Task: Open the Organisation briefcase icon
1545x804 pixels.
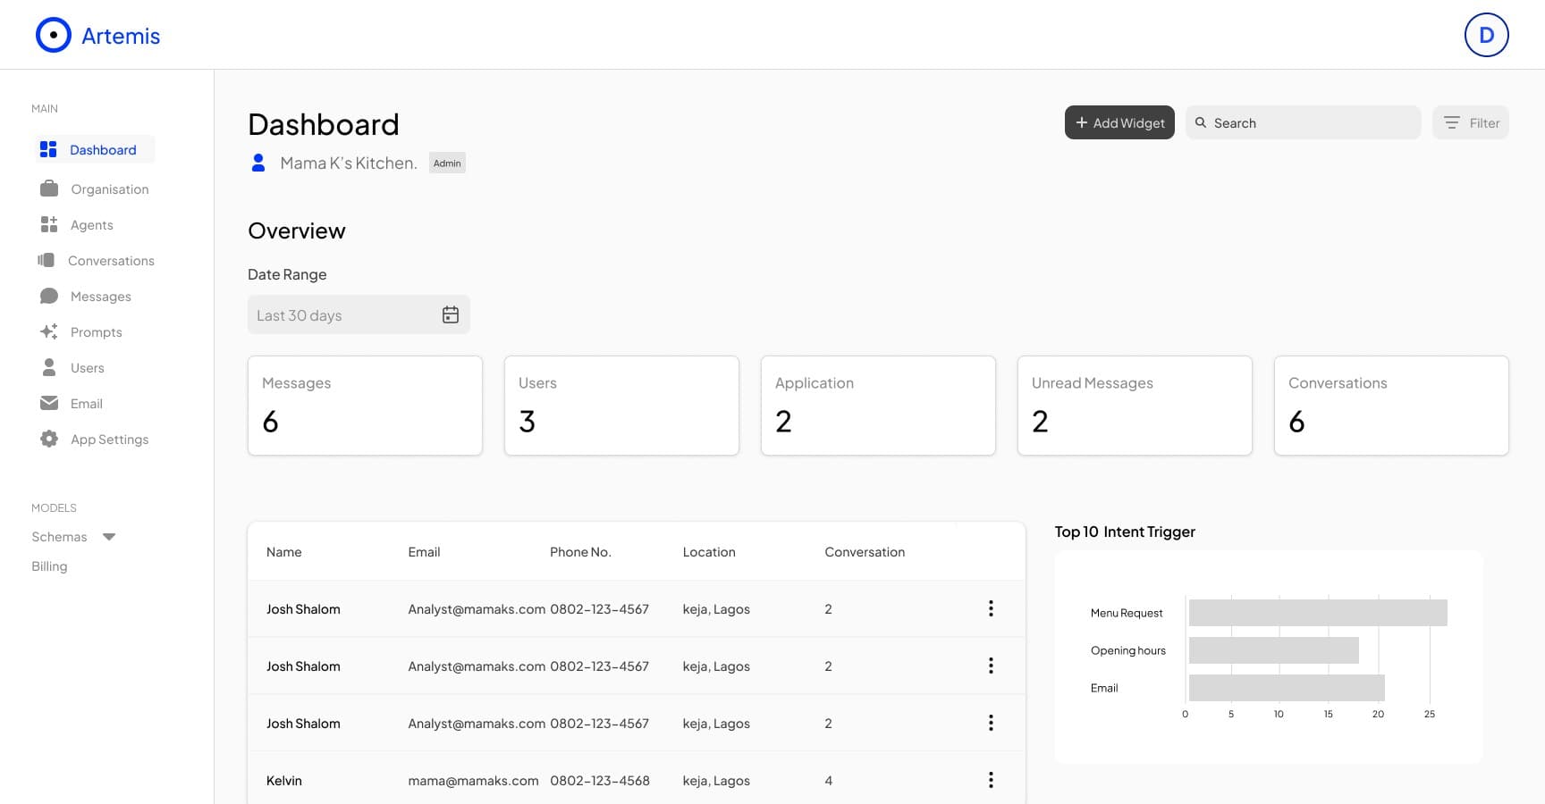Action: [47, 188]
